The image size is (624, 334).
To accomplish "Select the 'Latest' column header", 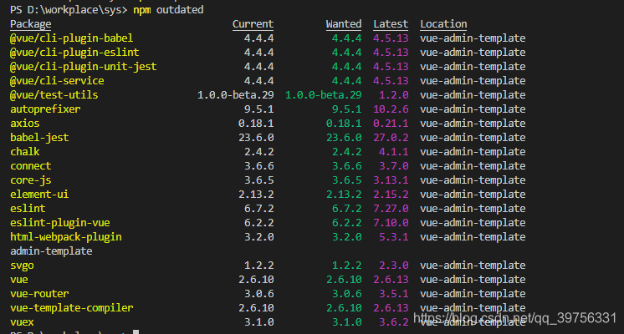I will tap(391, 24).
